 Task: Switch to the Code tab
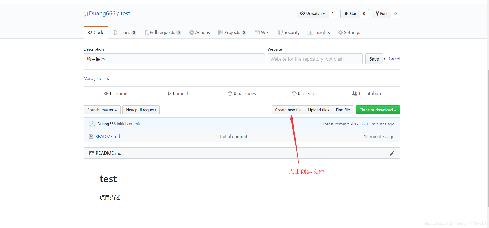pos(96,32)
